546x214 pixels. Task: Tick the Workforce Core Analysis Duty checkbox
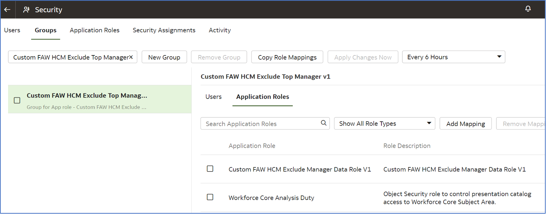tap(210, 197)
